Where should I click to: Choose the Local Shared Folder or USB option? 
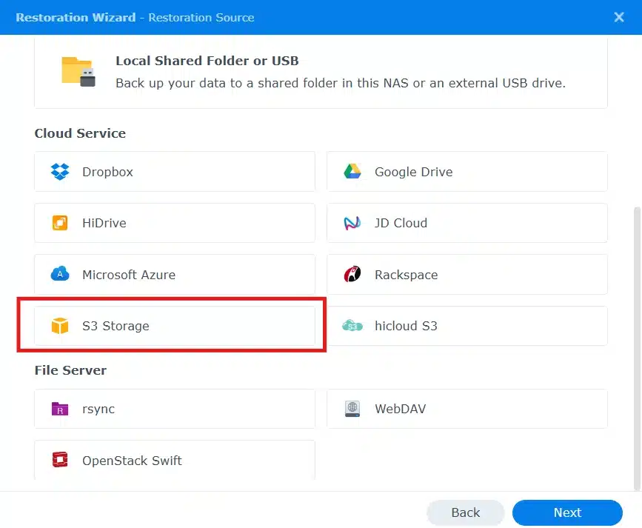tap(321, 72)
